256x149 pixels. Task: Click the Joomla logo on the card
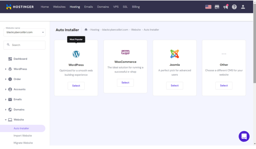pos(174,54)
